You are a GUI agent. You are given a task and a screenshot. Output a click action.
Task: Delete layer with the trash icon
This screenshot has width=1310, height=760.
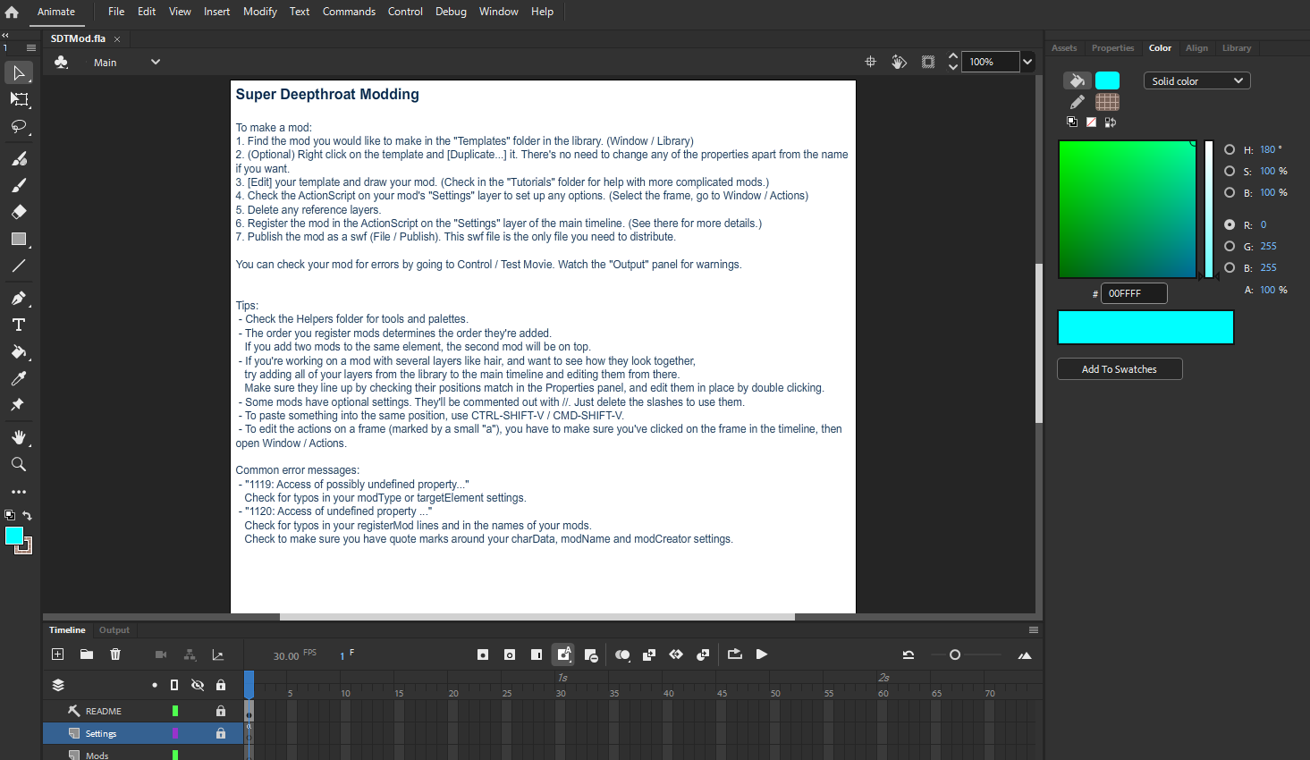[115, 654]
